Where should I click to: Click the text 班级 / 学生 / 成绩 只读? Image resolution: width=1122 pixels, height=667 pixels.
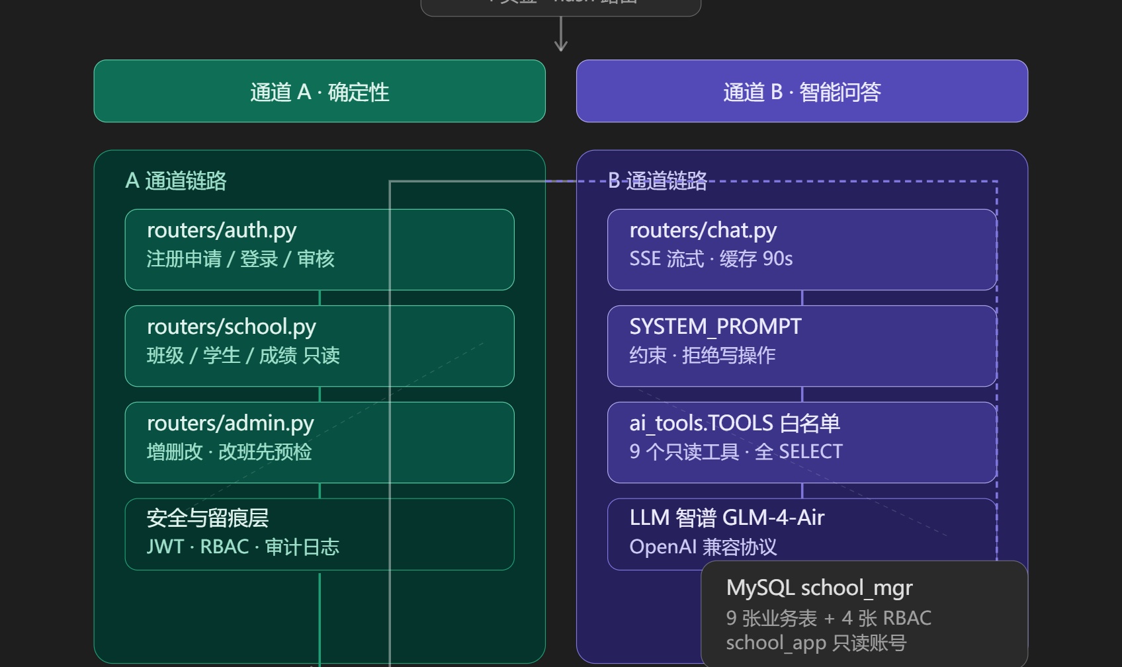click(243, 355)
